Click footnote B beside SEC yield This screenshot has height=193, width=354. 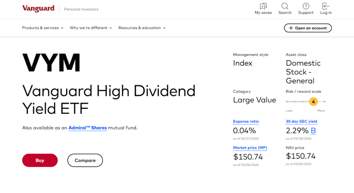click(x=313, y=131)
